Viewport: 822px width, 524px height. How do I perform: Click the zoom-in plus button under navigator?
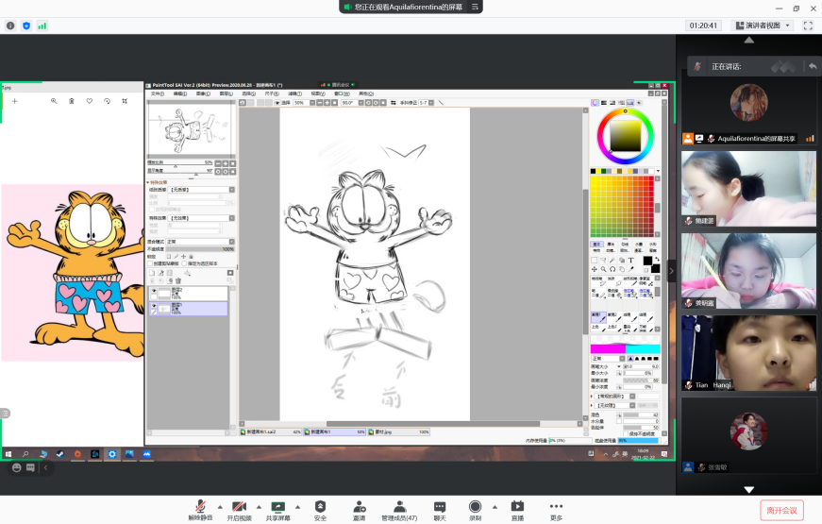pos(226,163)
